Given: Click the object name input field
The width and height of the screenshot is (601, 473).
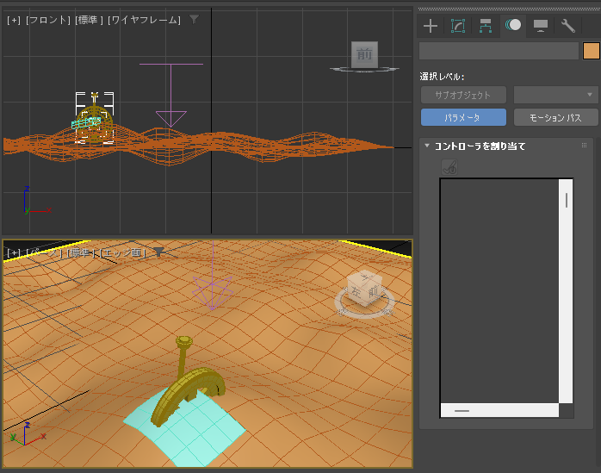Looking at the screenshot, I should (x=499, y=51).
